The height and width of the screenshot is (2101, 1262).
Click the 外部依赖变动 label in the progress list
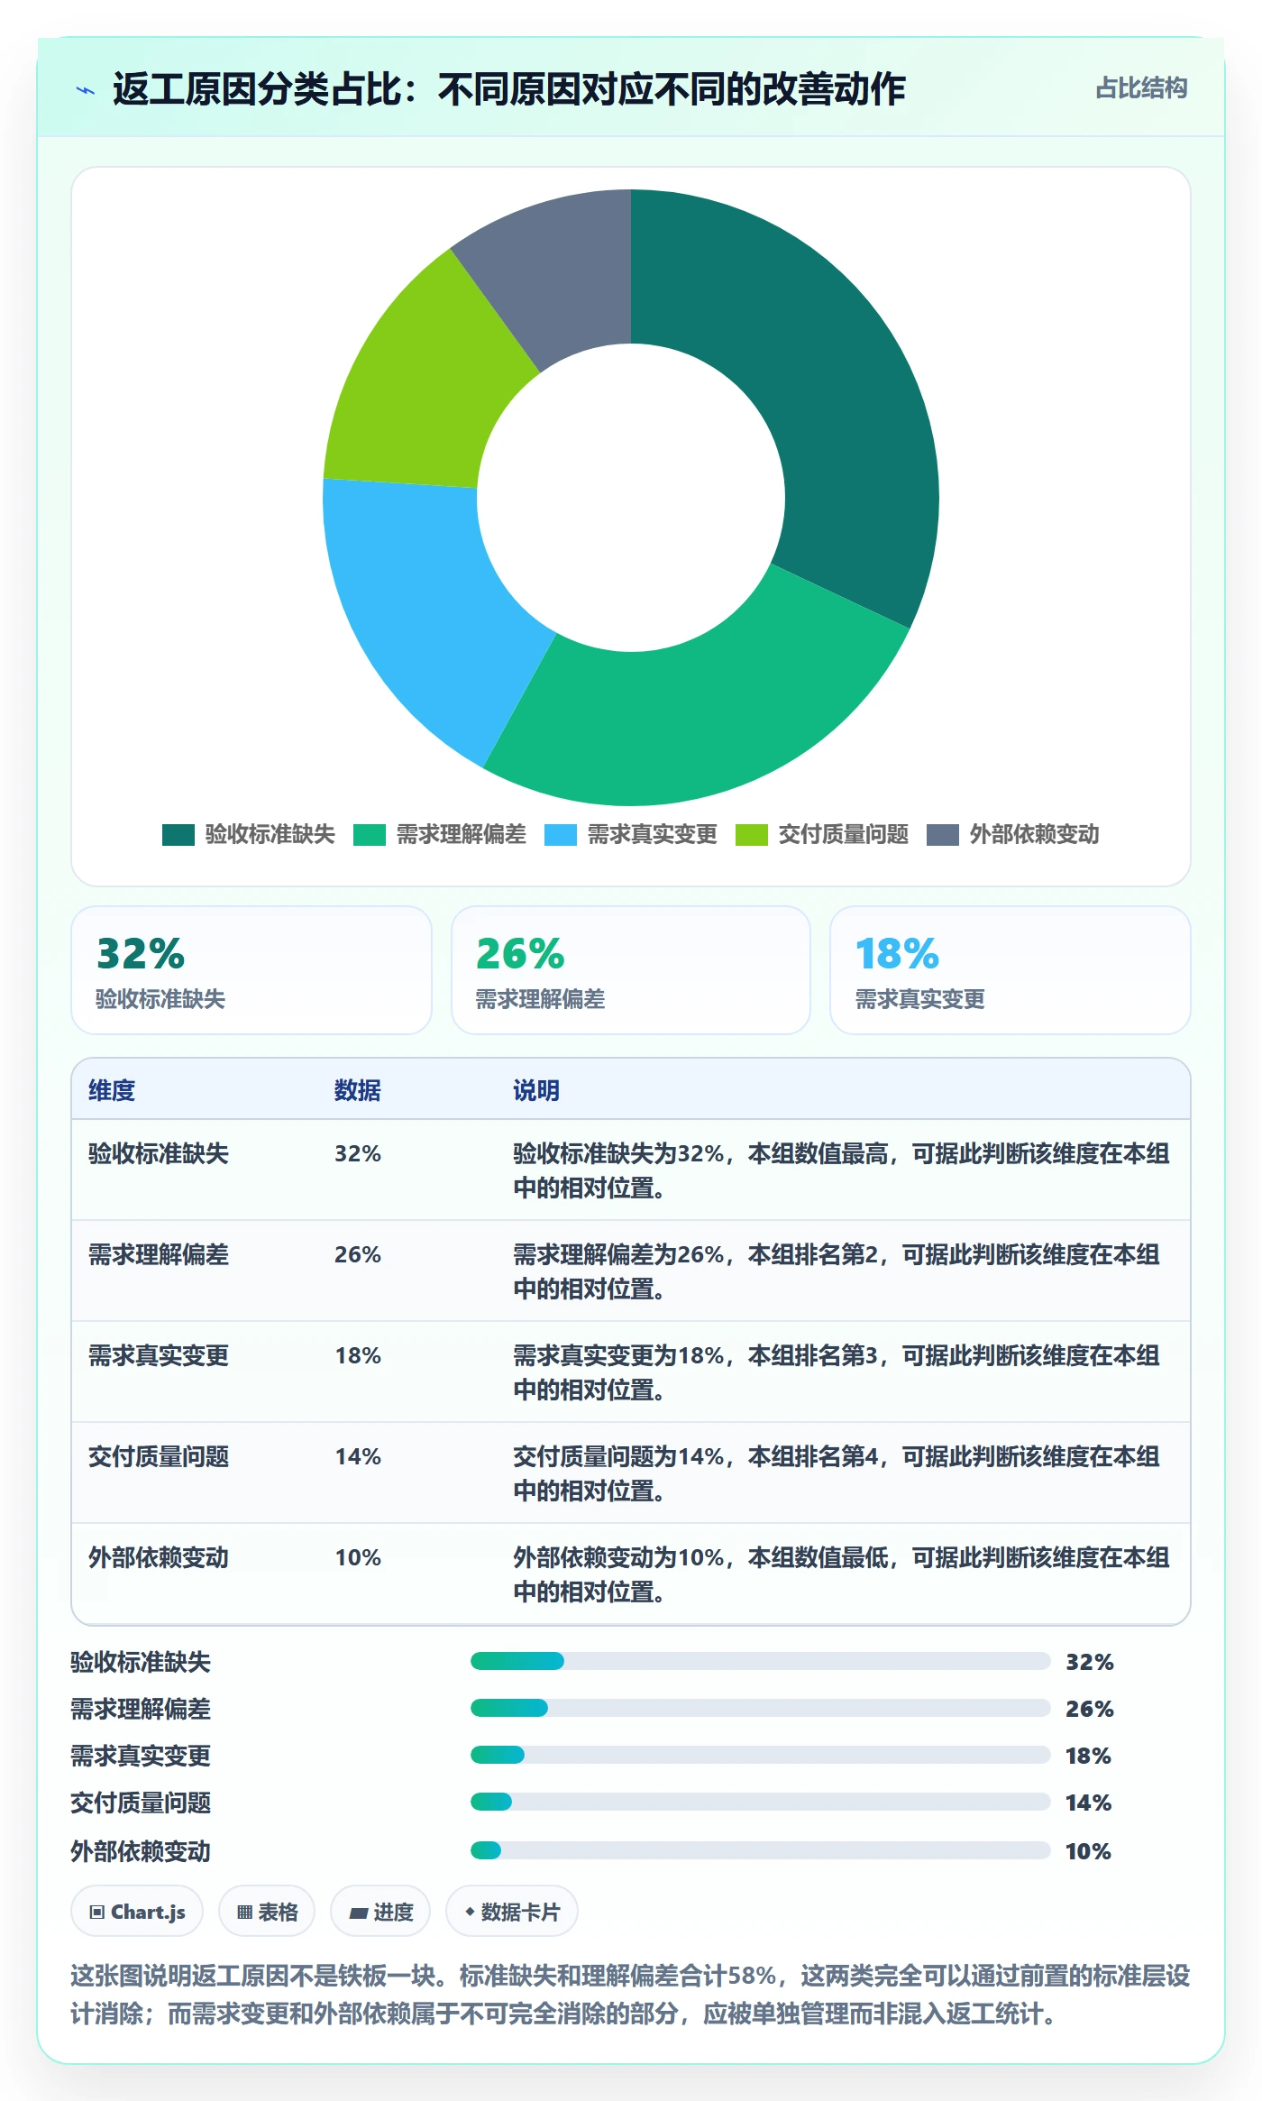(x=141, y=1851)
